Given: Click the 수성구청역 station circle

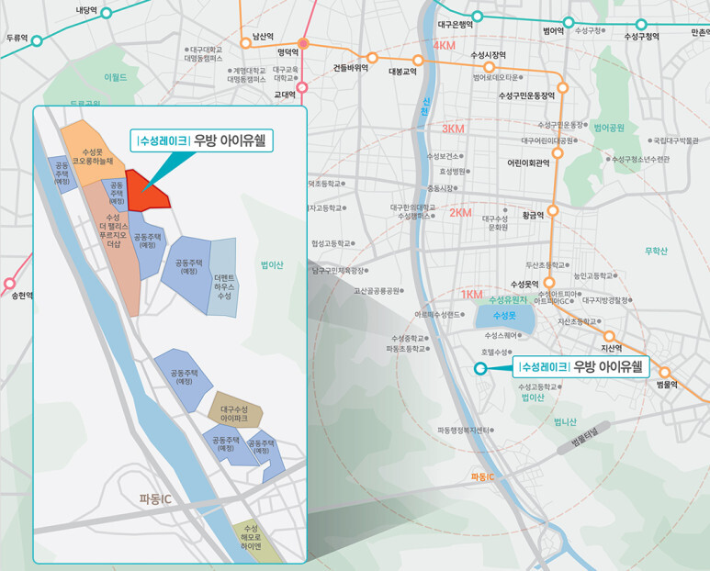Looking at the screenshot, I should click(x=641, y=24).
